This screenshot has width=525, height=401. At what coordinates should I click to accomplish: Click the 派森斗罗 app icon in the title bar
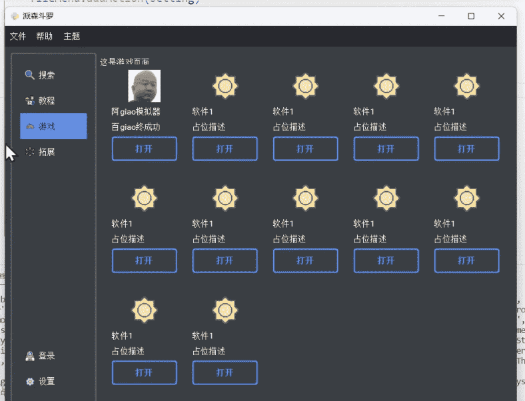click(15, 16)
